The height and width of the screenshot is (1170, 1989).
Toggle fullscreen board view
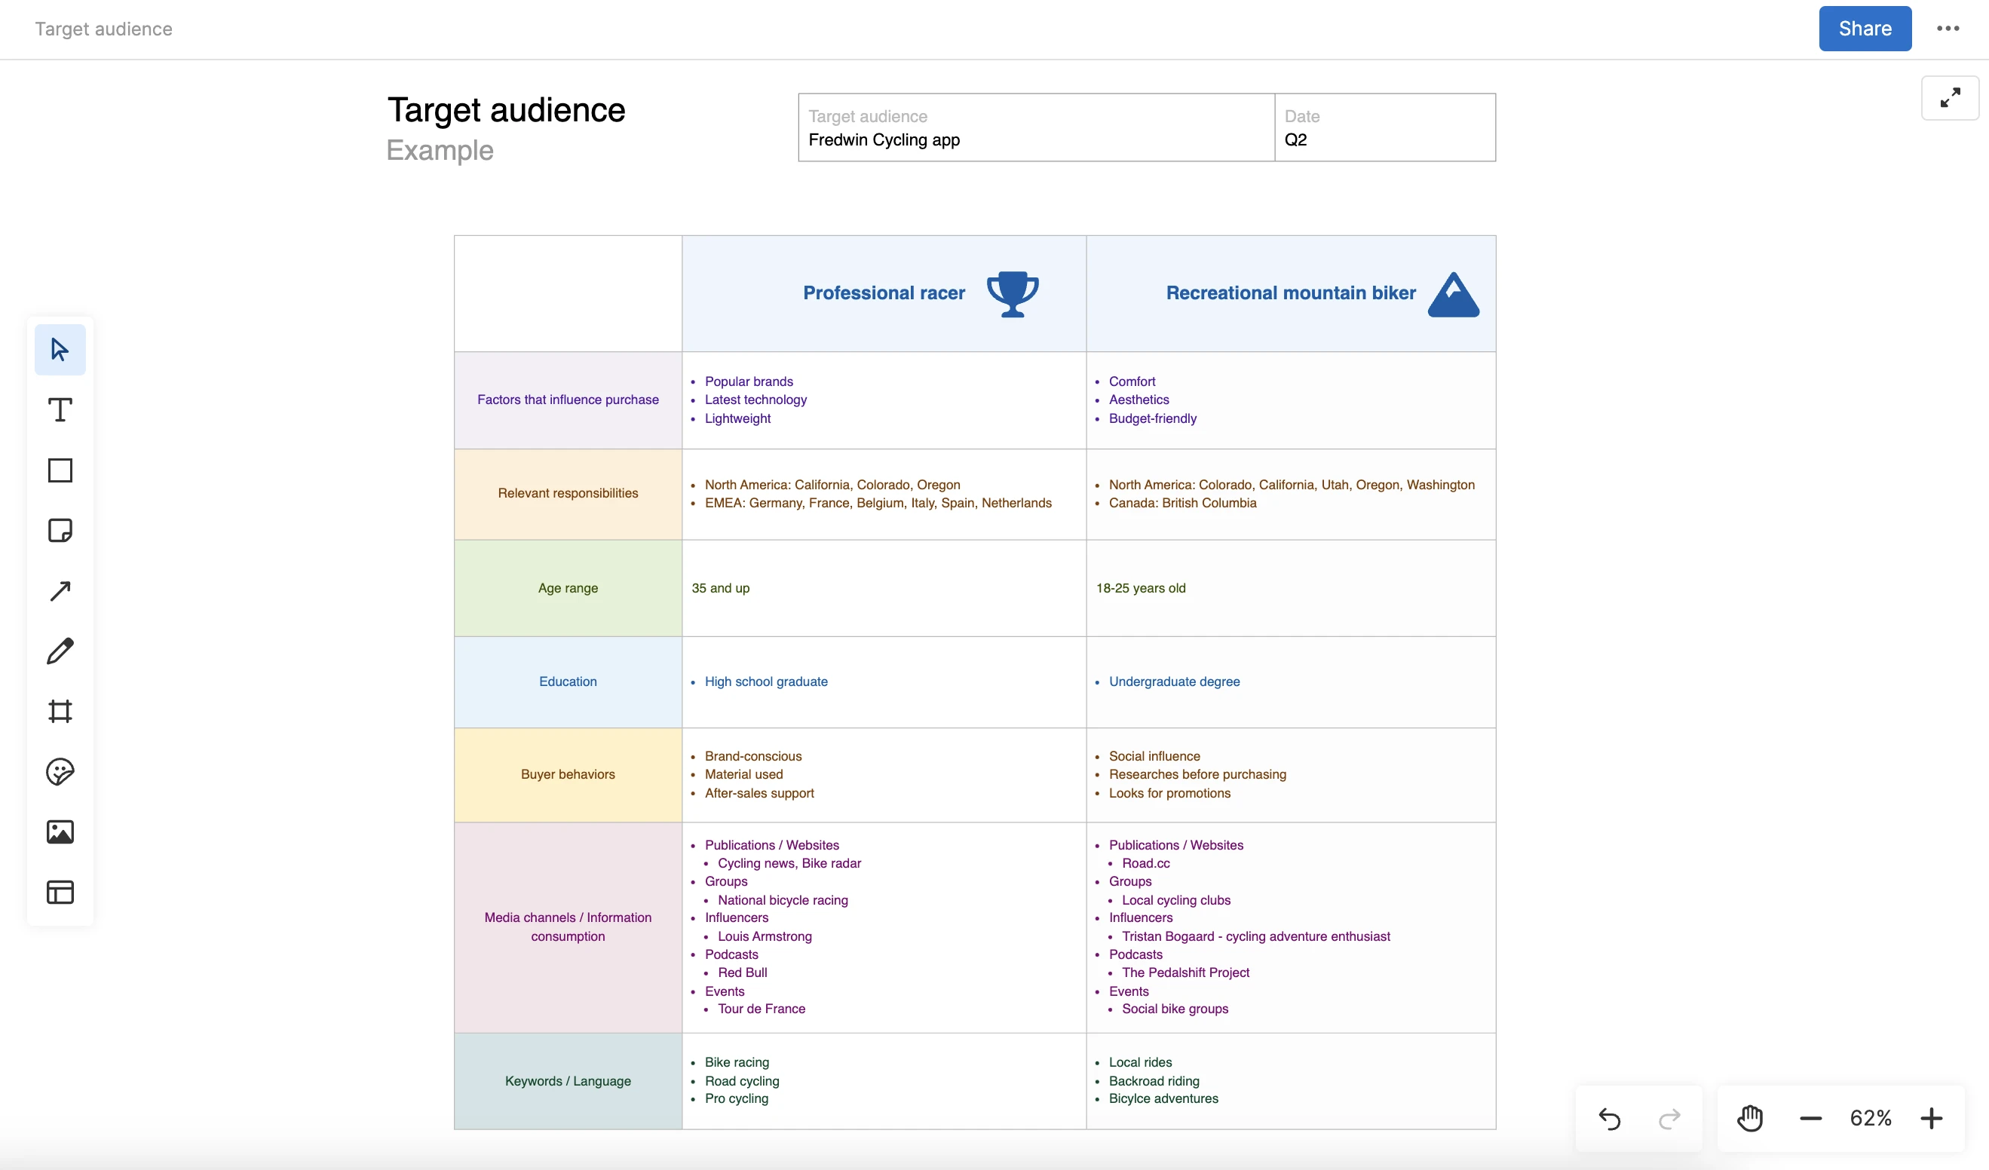click(1951, 97)
